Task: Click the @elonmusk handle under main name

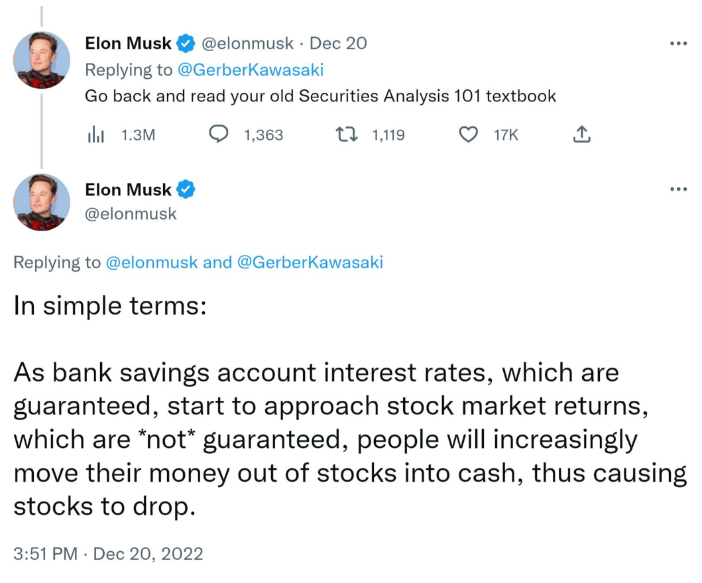Action: click(131, 214)
